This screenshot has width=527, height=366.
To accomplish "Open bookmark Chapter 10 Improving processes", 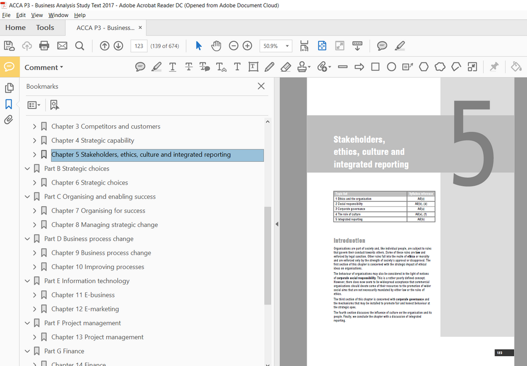I will (97, 267).
